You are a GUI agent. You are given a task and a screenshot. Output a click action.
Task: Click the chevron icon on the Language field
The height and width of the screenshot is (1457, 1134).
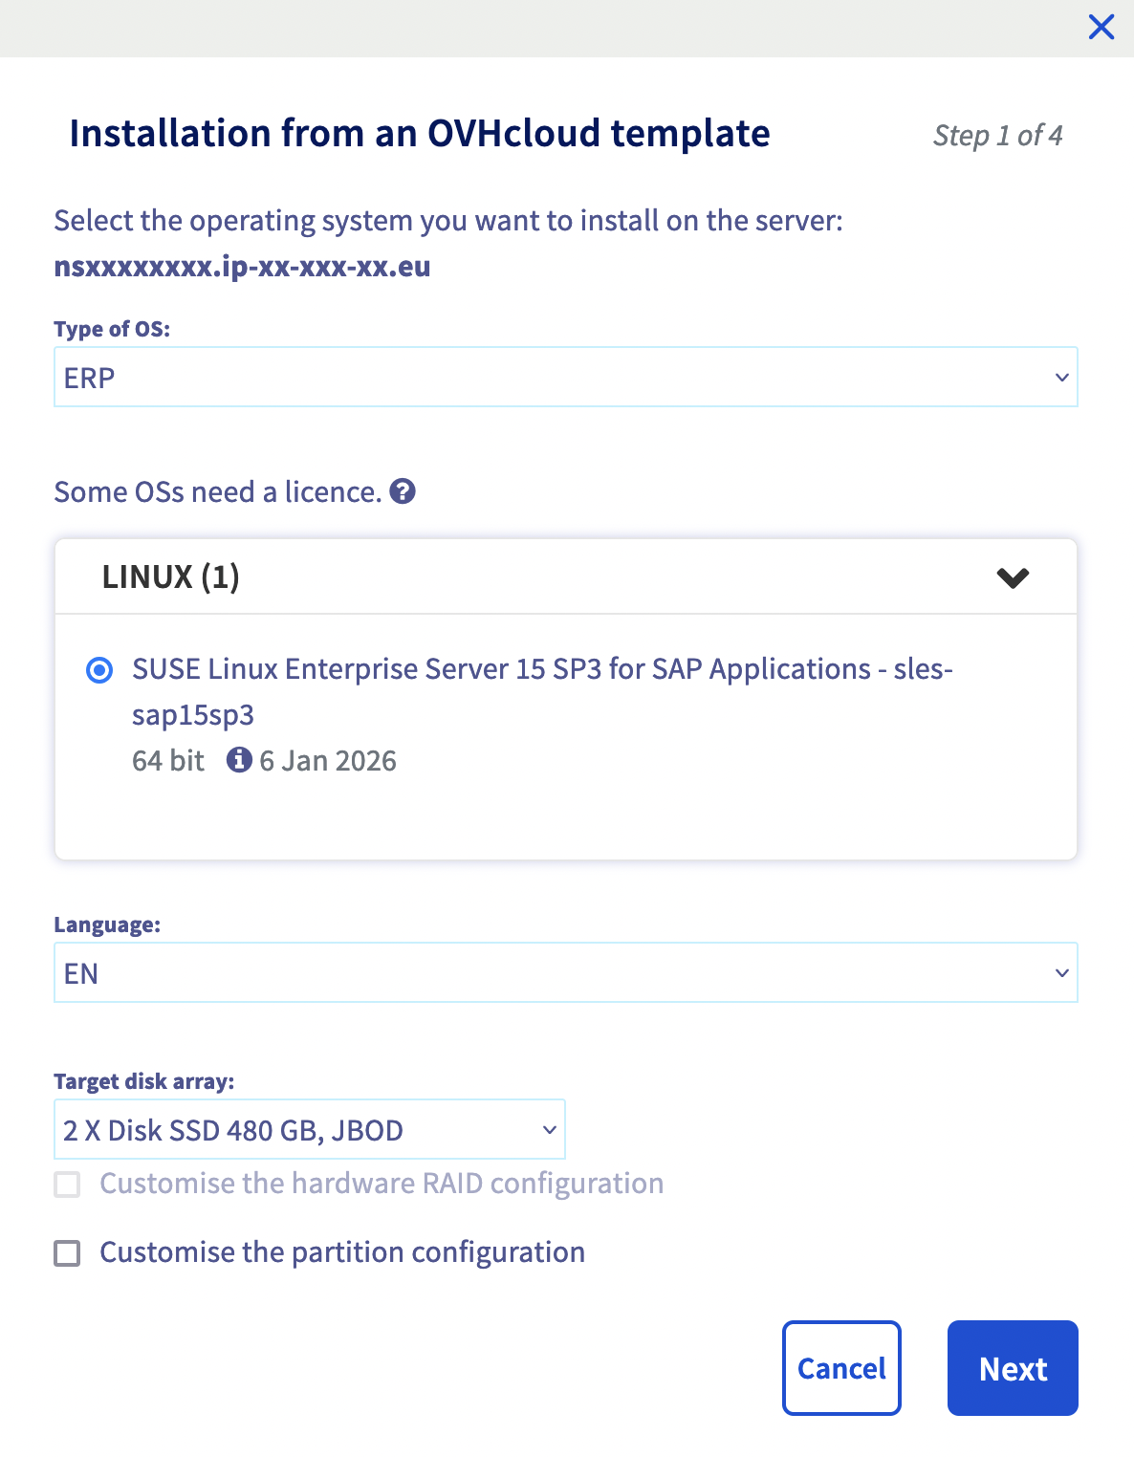coord(1060,973)
